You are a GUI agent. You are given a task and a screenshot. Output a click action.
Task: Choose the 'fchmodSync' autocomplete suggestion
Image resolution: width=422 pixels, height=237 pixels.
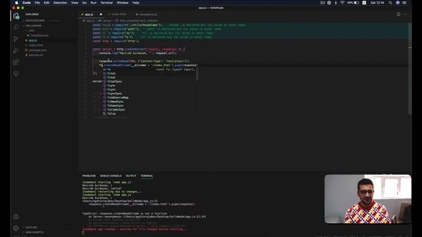[149, 101]
